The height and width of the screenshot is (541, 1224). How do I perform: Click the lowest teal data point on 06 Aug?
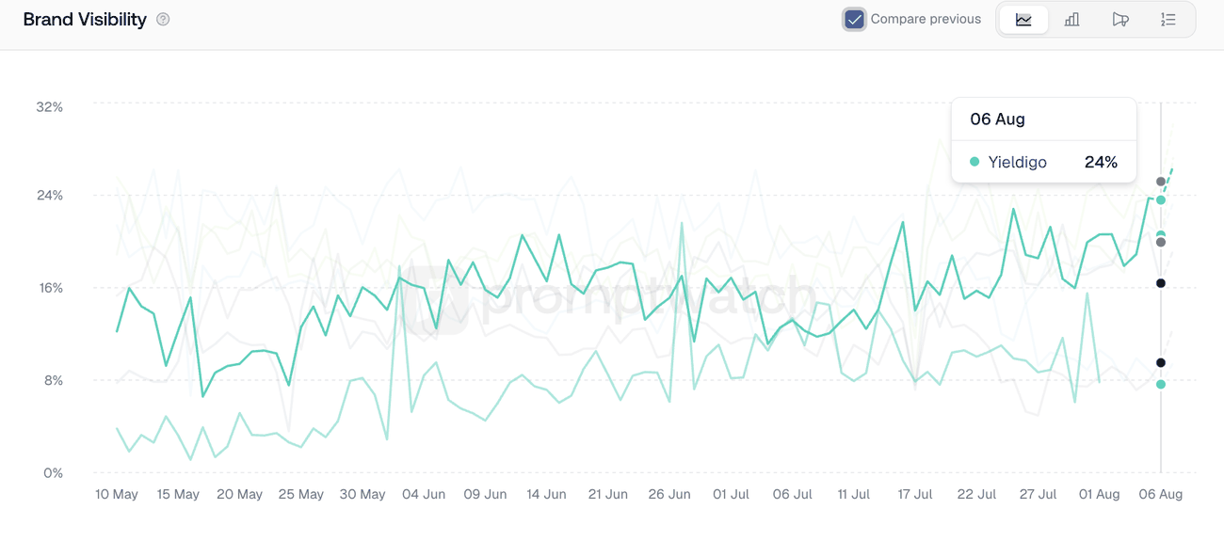(x=1161, y=384)
